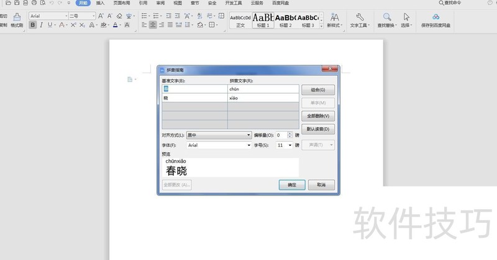Apply character shading A icon

pos(127,25)
